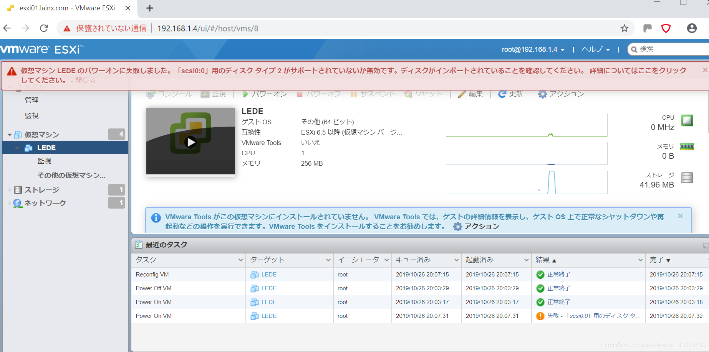This screenshot has width=709, height=352.
Task: Select 仮想マシン in navigator
Action: click(x=42, y=135)
